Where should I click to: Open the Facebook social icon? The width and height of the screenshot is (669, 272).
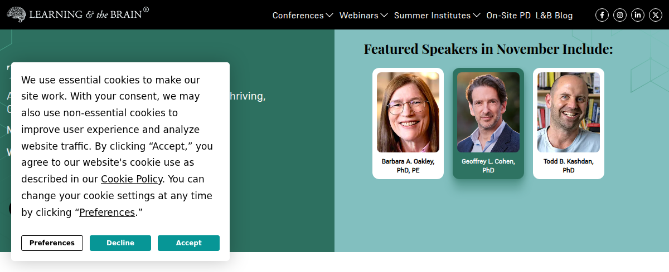[x=602, y=15]
